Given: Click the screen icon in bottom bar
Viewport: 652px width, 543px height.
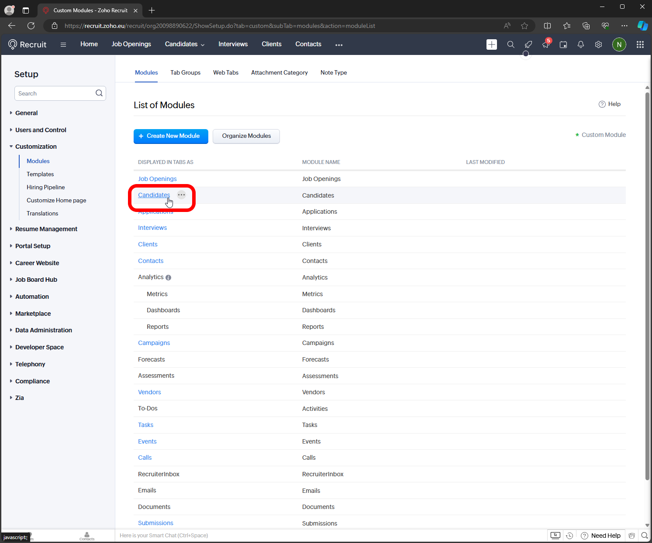Looking at the screenshot, I should (555, 536).
